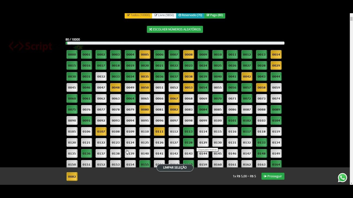Click green paid number 0000
Screen dimensions: 353x198
[x=72, y=54]
